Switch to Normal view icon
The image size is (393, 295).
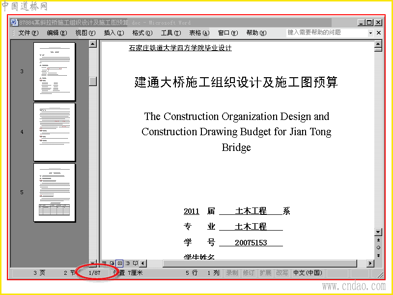(104, 263)
